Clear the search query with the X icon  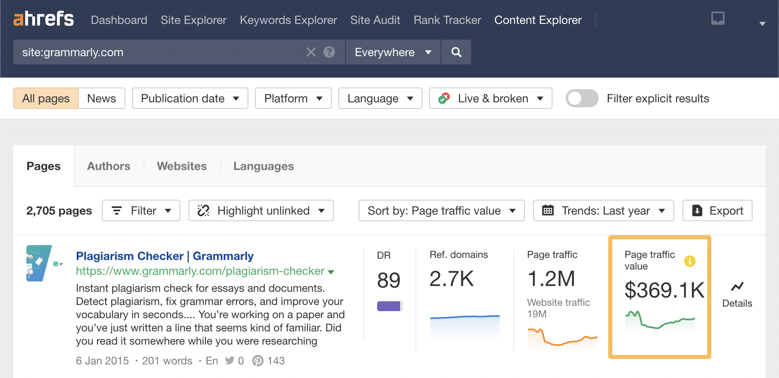click(x=311, y=52)
